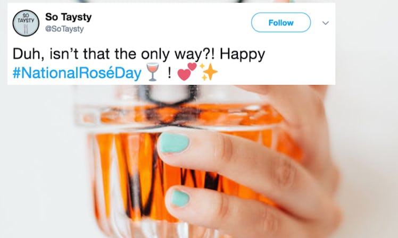Click the yellow sparkles emoji

(209, 72)
